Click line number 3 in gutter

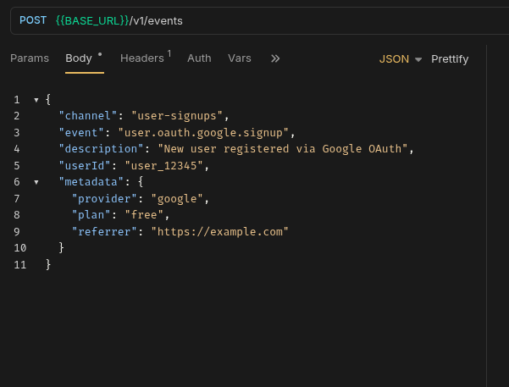[x=17, y=133]
